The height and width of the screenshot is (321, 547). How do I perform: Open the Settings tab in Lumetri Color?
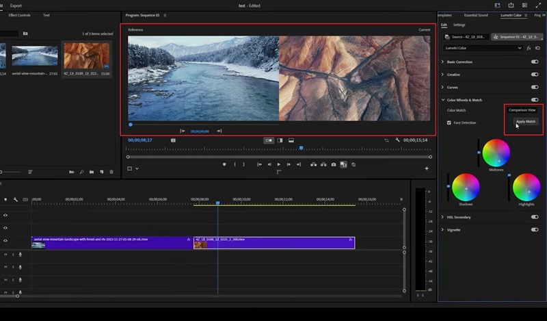point(459,25)
